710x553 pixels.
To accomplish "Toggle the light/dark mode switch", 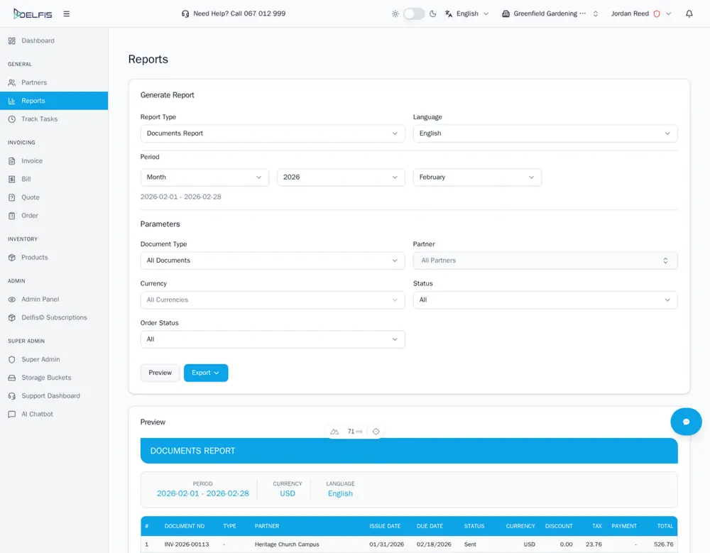I will (413, 13).
